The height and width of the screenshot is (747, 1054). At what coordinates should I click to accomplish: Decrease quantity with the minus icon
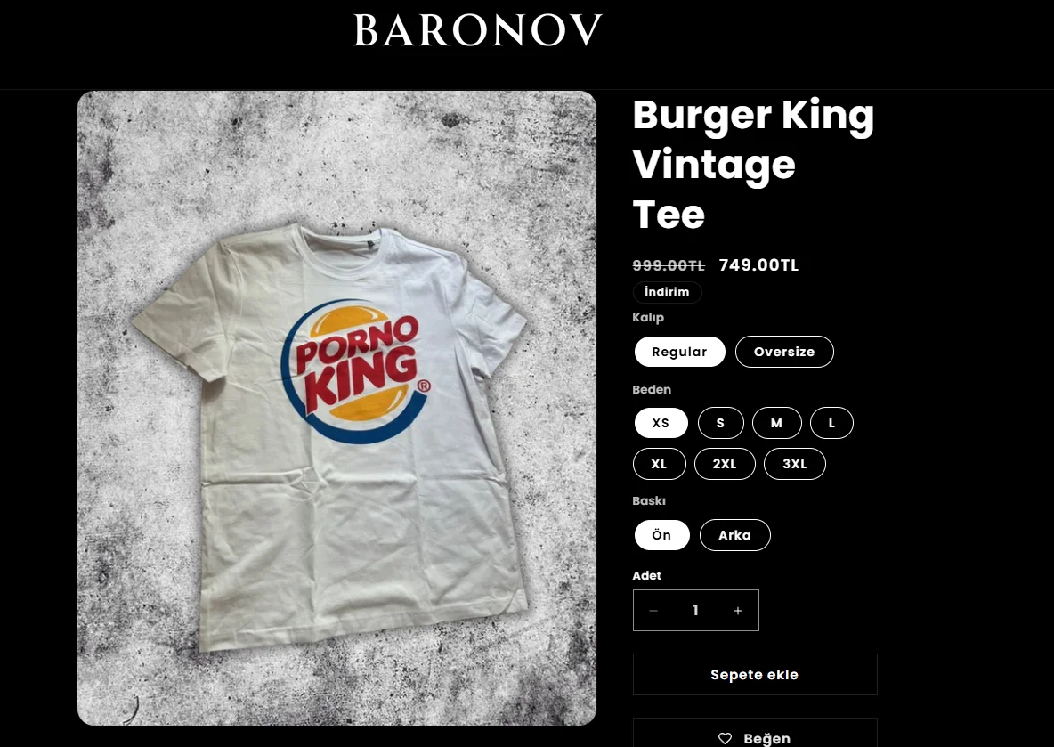click(x=653, y=611)
